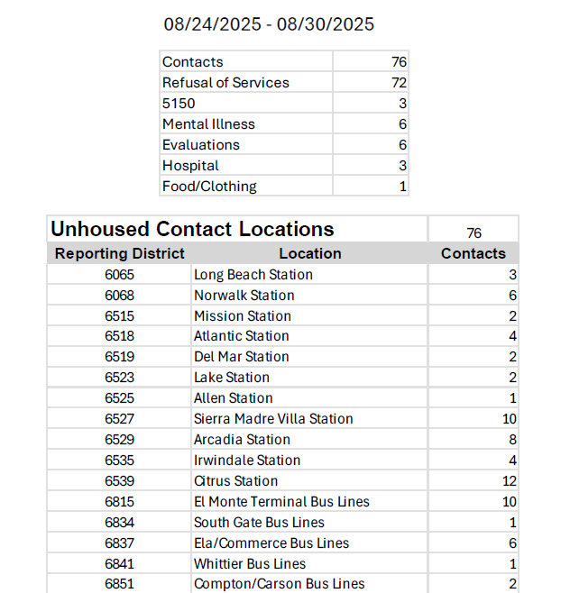Click the Food/Clothing row label
This screenshot has height=593, width=561.
pos(209,187)
